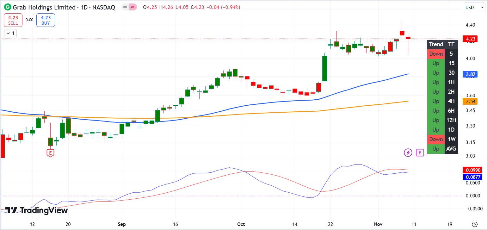This screenshot has height=230, width=487.
Task: Click the Trend header cell
Action: [x=436, y=44]
